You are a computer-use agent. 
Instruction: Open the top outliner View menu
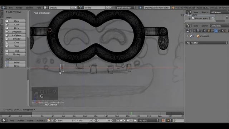[196, 13]
